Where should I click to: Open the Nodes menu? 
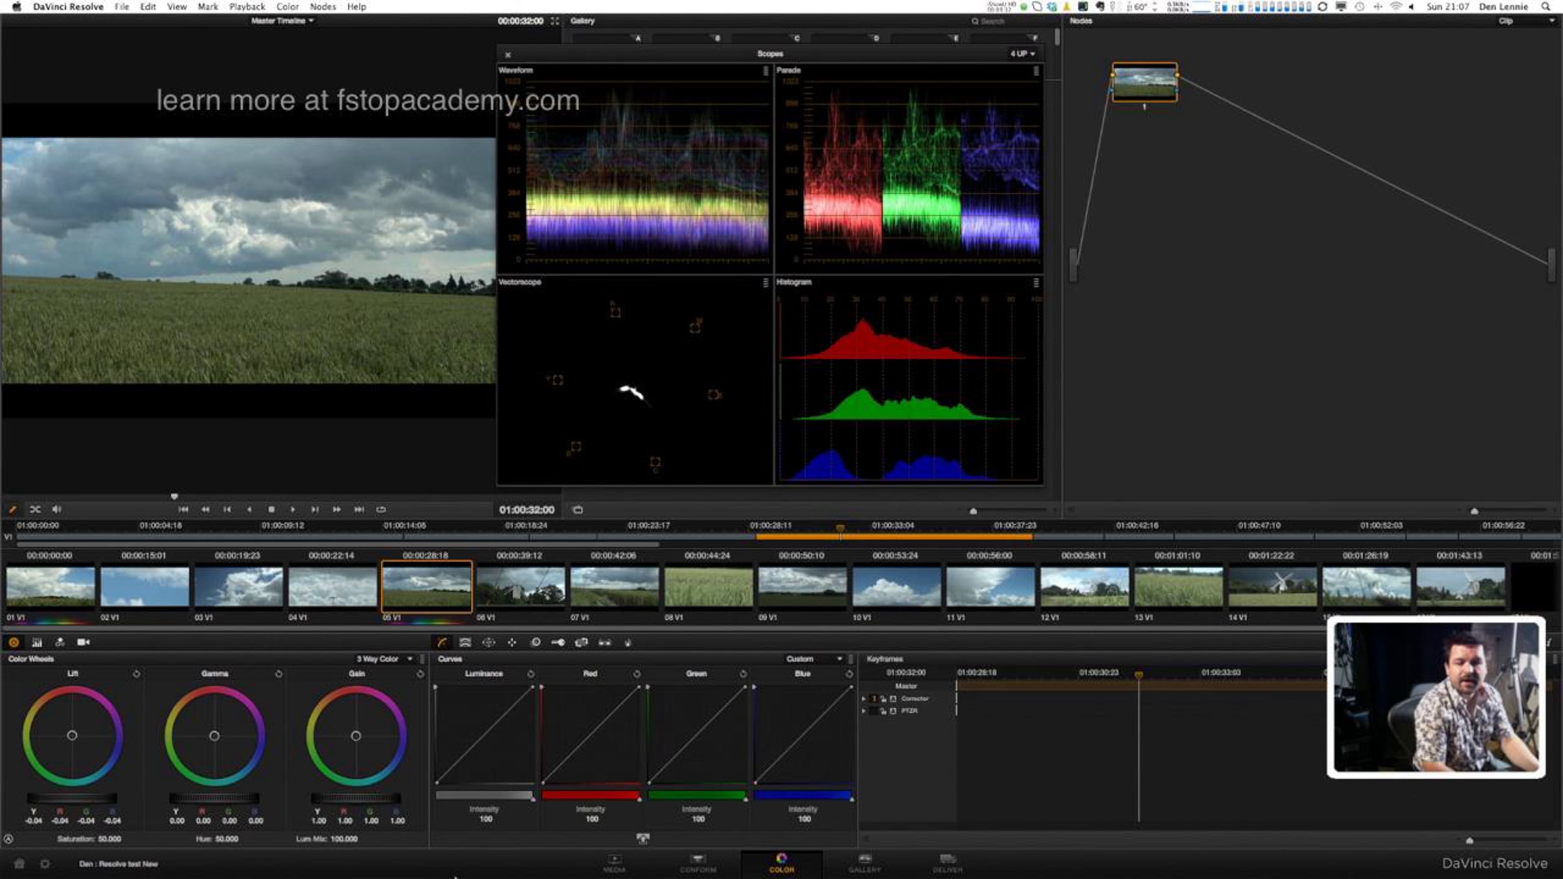coord(322,7)
